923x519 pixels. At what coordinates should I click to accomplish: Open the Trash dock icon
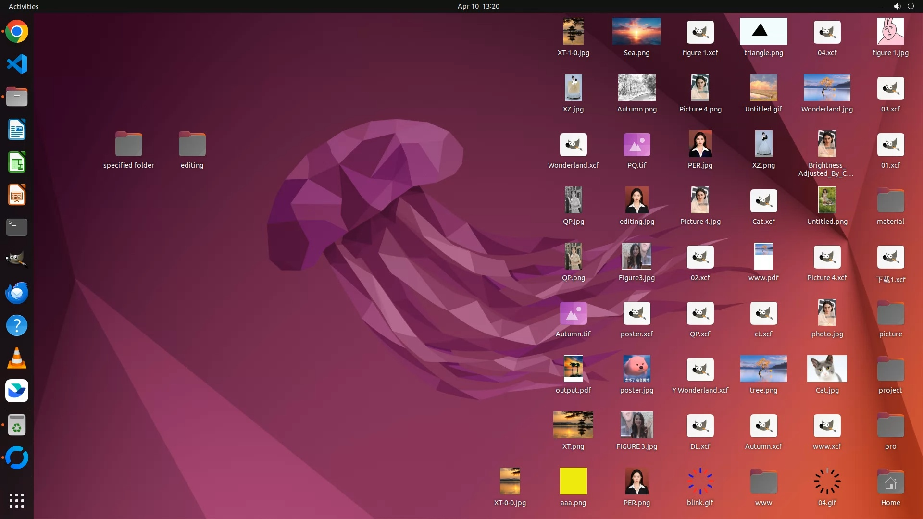point(17,425)
